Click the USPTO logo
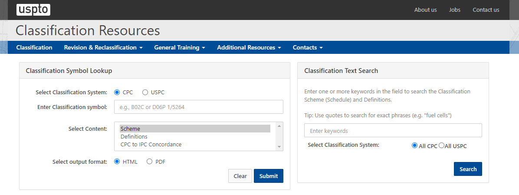The width and height of the screenshot is (519, 195). click(33, 10)
